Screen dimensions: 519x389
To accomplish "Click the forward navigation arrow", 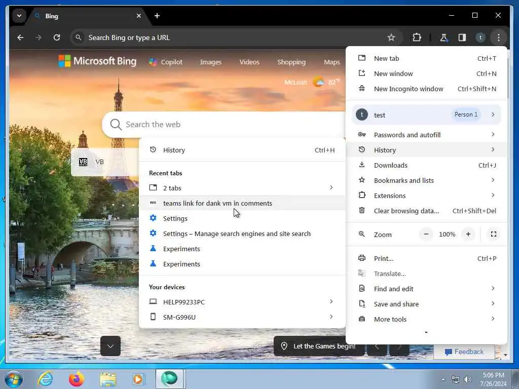I will click(39, 37).
